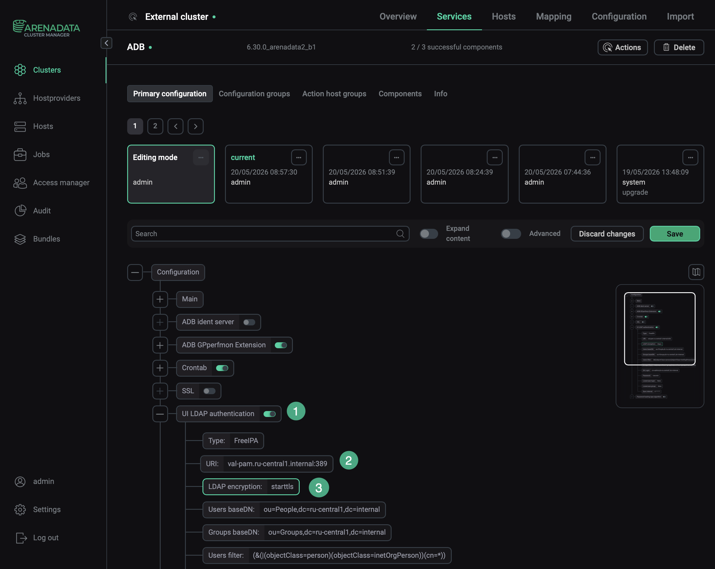Go to next config page arrow

pyautogui.click(x=196, y=126)
